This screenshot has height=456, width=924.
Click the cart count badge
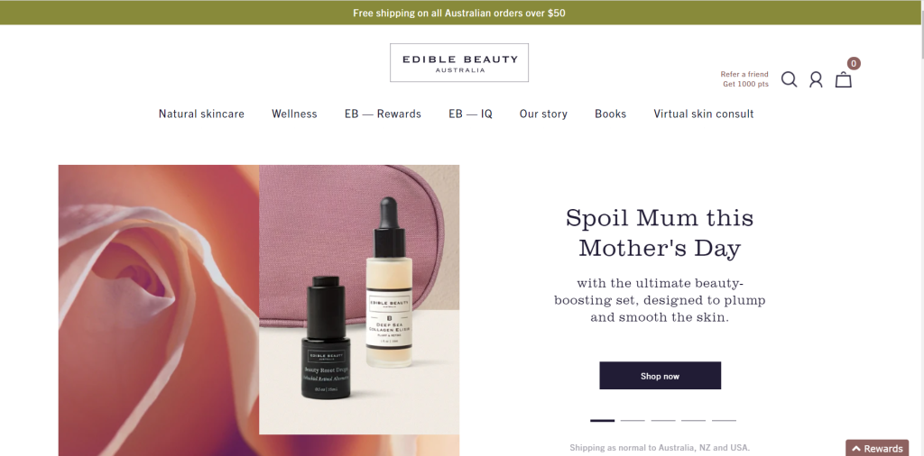(854, 64)
